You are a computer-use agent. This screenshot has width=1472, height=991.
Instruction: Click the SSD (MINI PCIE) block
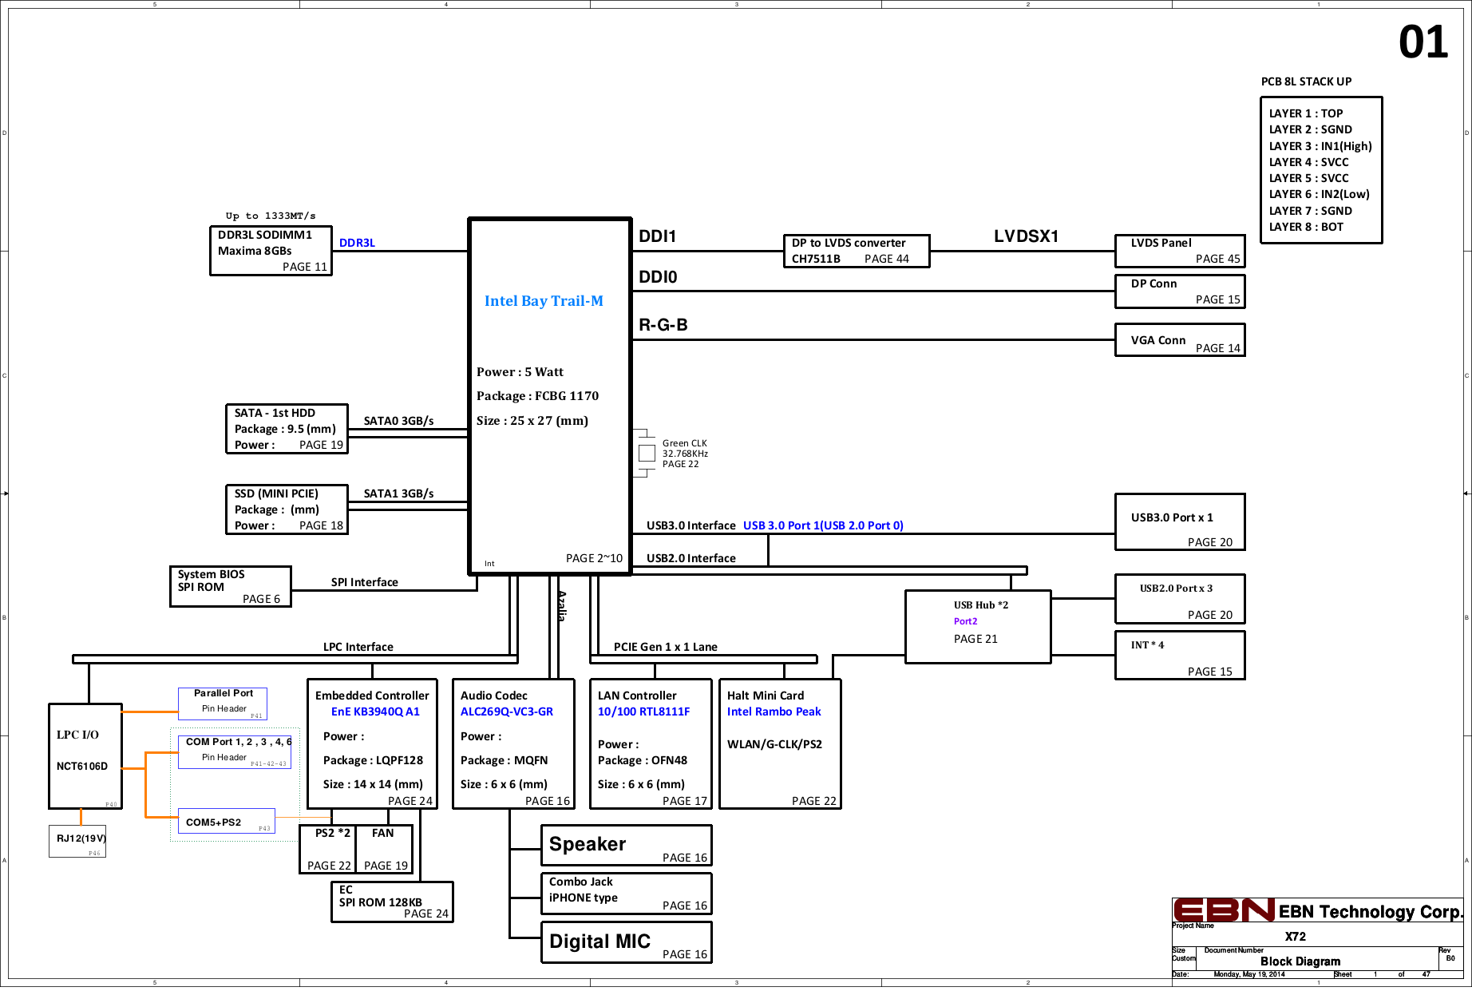point(287,509)
